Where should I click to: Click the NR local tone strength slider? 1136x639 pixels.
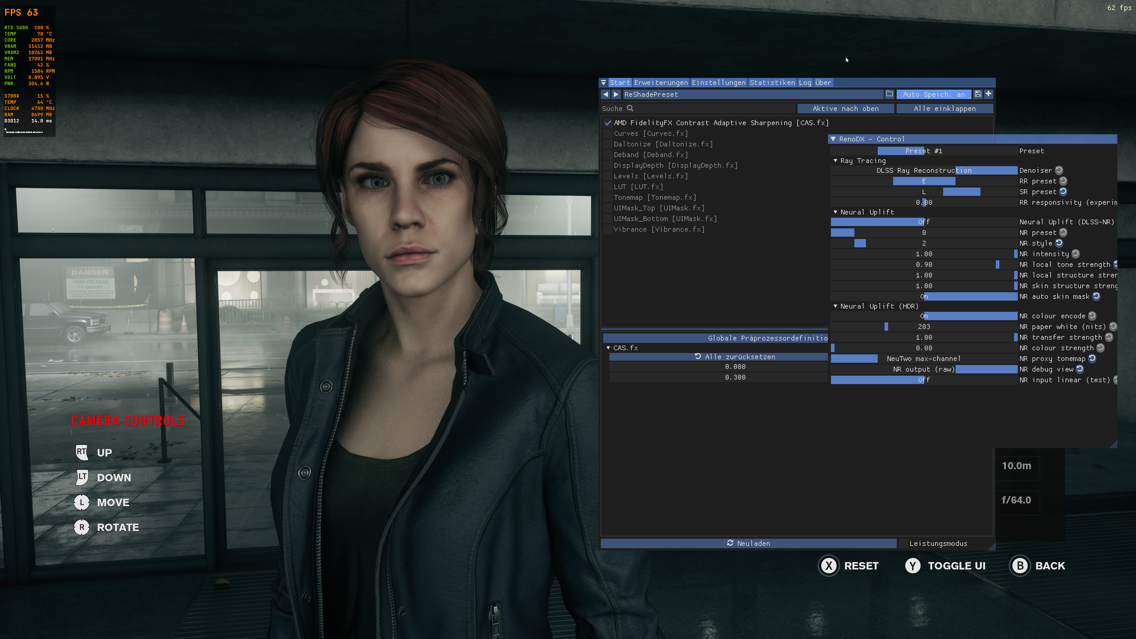point(924,264)
